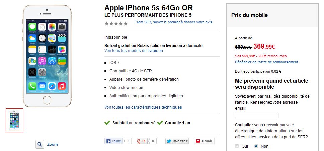Select the small iPhone thumbnail image

14,120
